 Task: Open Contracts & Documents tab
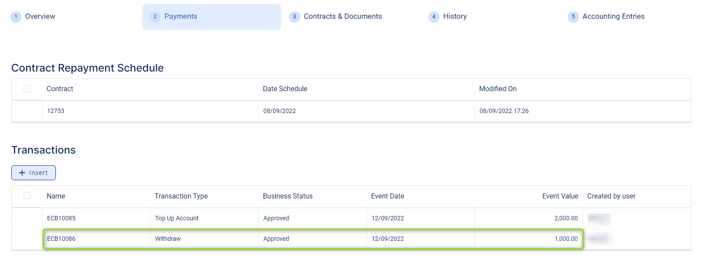tap(343, 17)
